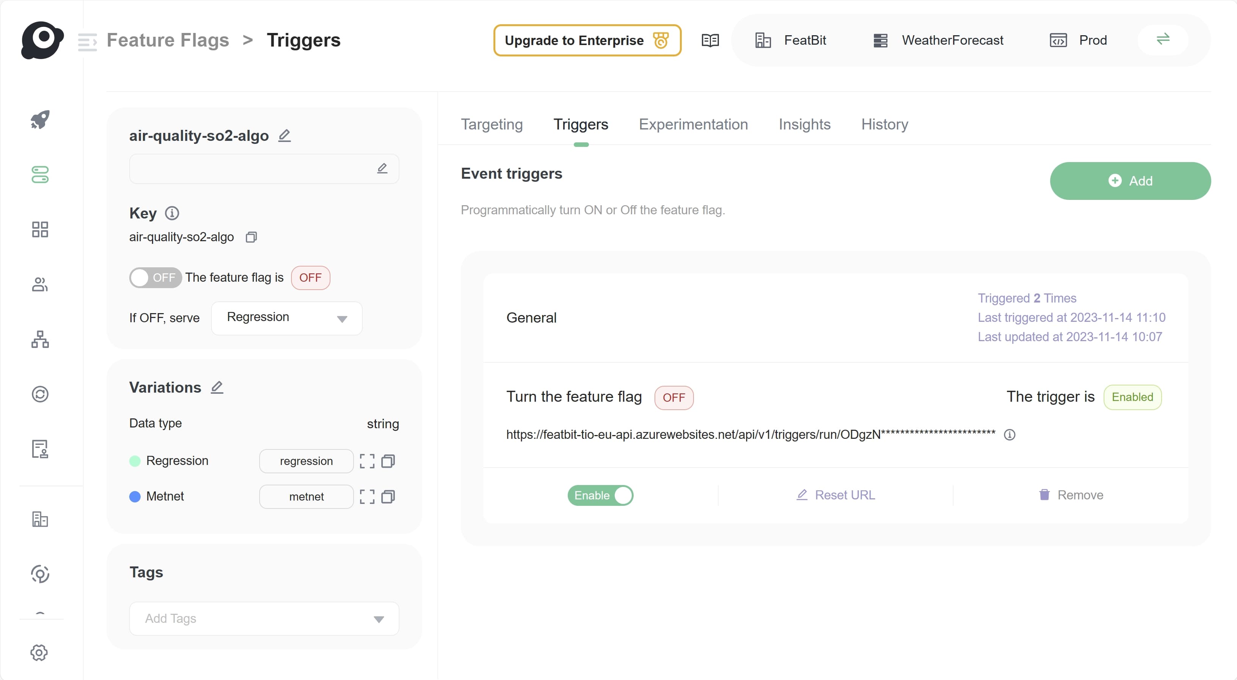The width and height of the screenshot is (1237, 680).
Task: Switch to the Targeting tab
Action: coord(492,124)
